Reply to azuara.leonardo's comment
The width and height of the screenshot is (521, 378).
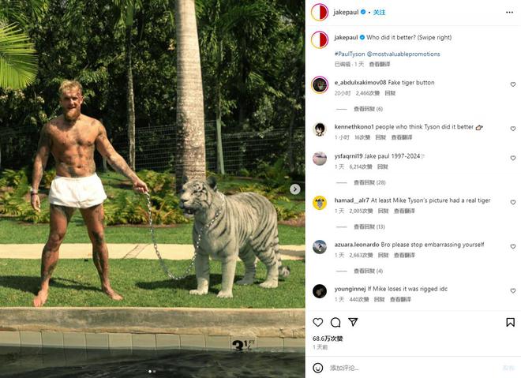[x=383, y=255]
